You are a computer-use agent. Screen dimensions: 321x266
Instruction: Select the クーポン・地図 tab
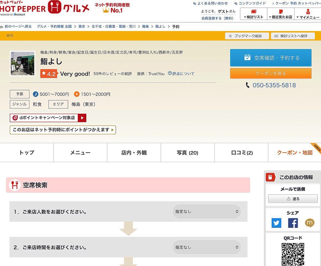295,153
